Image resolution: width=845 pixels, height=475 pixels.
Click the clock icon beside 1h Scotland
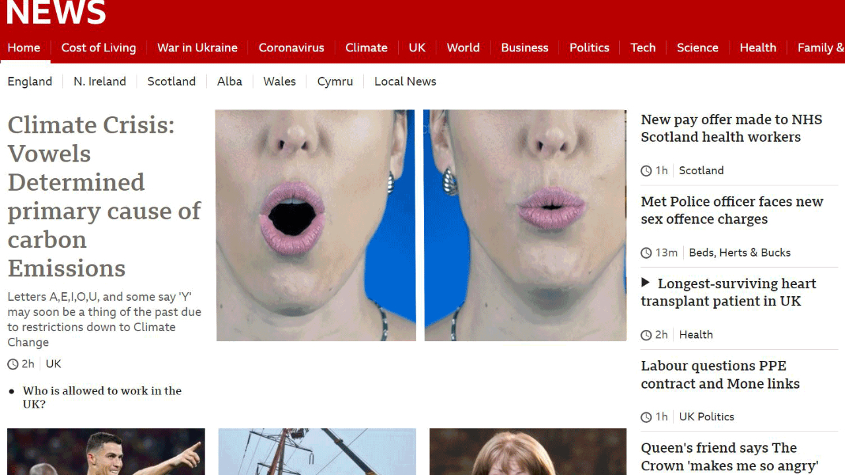tap(646, 171)
